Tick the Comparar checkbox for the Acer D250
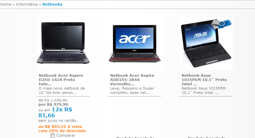The width and height of the screenshot is (255, 138). click(x=53, y=136)
